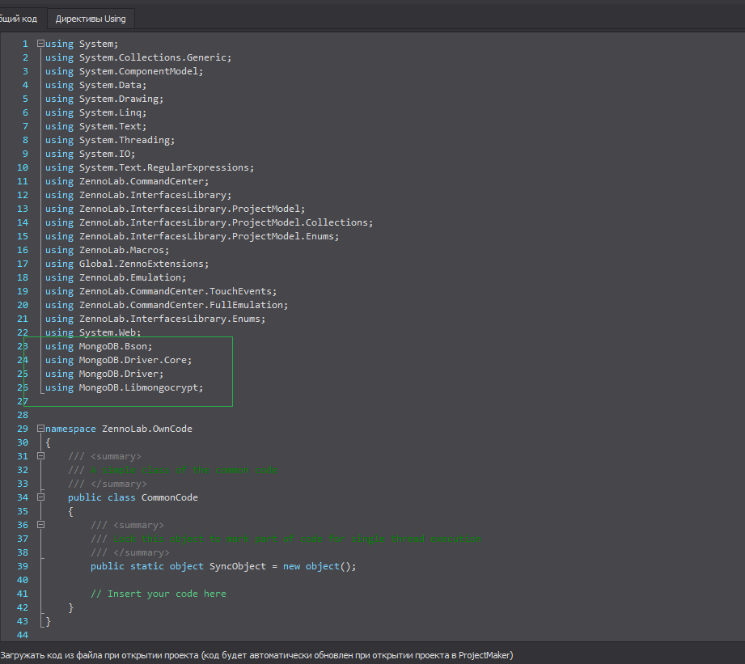Switch to the Директивы Using tab
Viewport: 745px width, 664px height.
(x=91, y=19)
